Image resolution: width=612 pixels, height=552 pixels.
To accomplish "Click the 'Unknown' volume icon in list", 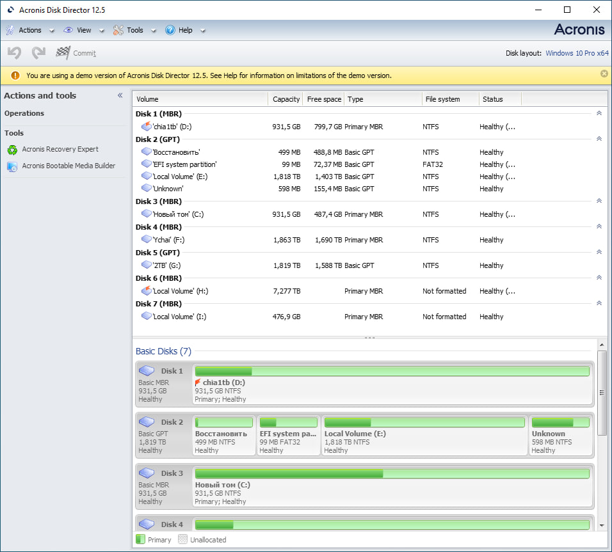I will (x=147, y=187).
